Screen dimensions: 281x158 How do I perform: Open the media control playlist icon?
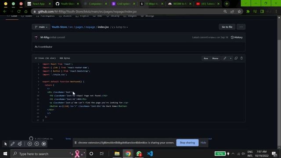pos(255,11)
